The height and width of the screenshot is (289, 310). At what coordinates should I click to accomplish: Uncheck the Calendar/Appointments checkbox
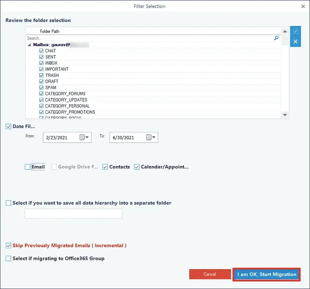click(x=137, y=167)
